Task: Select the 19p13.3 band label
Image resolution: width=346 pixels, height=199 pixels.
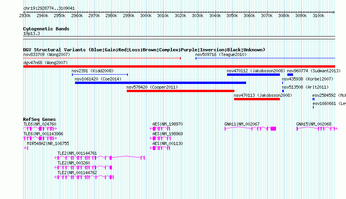Action: 31,33
